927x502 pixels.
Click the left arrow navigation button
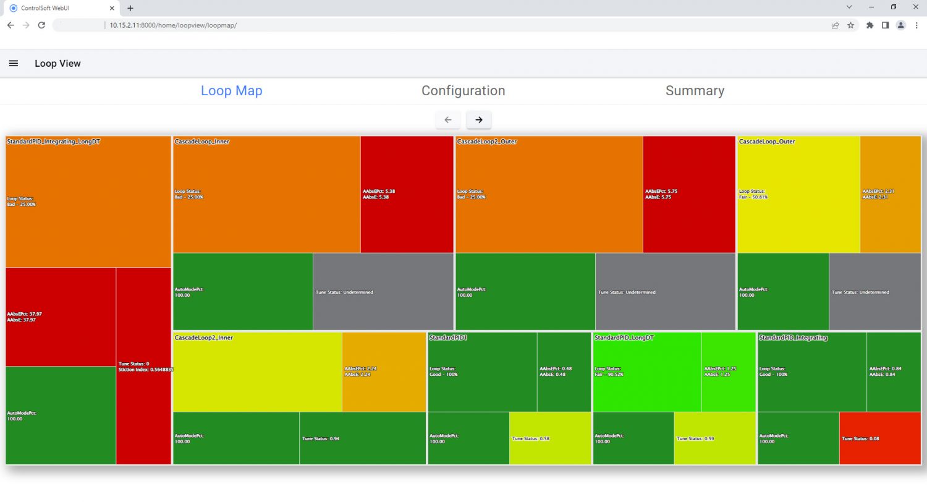coord(448,119)
